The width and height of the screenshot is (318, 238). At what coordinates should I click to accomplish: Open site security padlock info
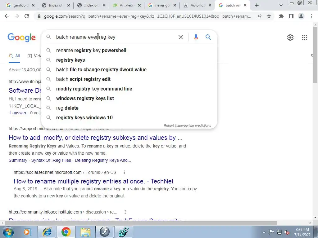(39, 16)
